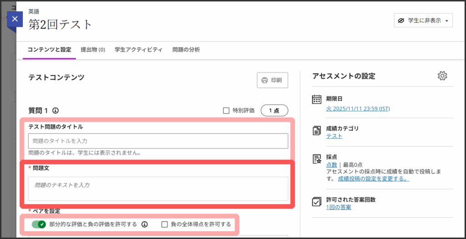Screen dimensions: 466x239
Task: Click the info icon next to 質問 1
Action: [x=56, y=110]
